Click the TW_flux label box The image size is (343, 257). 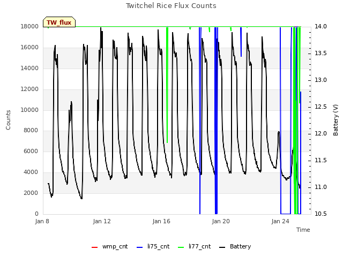(x=59, y=22)
